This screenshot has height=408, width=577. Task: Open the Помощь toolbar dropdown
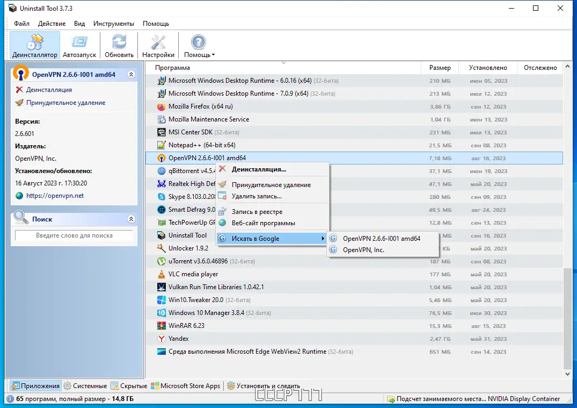point(199,45)
